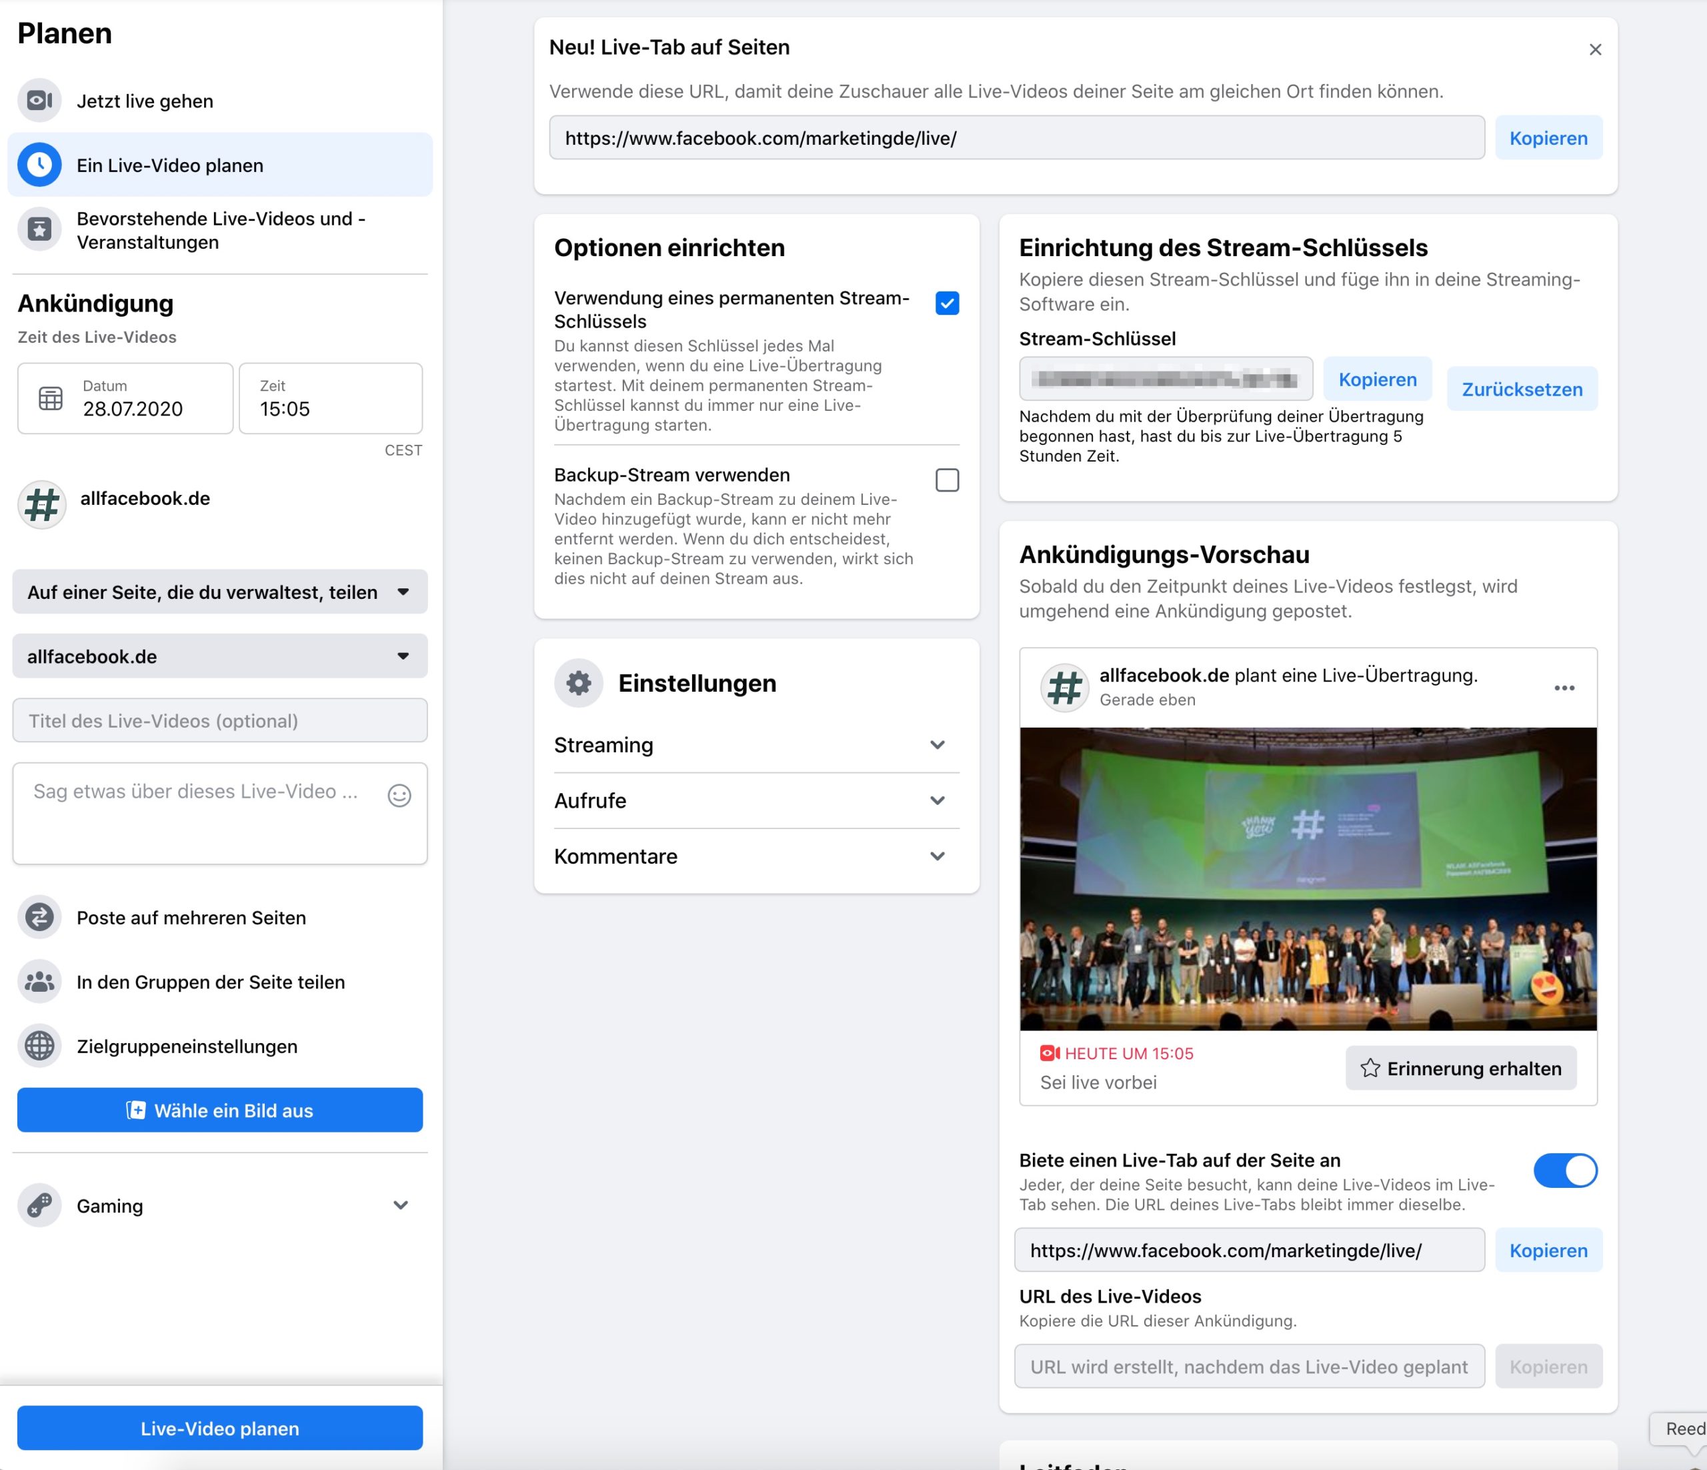Image resolution: width=1707 pixels, height=1470 pixels.
Task: Click the star calendar icon for Bevorstehende Live-Videos
Action: [39, 229]
